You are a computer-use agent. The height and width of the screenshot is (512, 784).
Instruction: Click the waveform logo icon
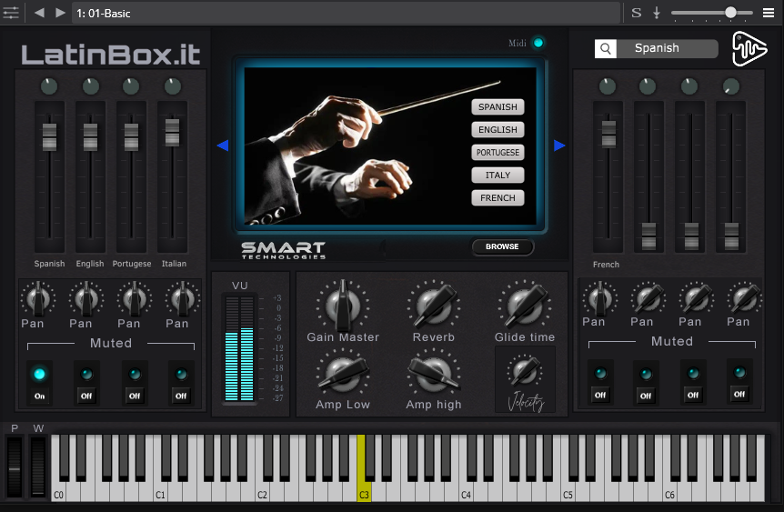[749, 48]
